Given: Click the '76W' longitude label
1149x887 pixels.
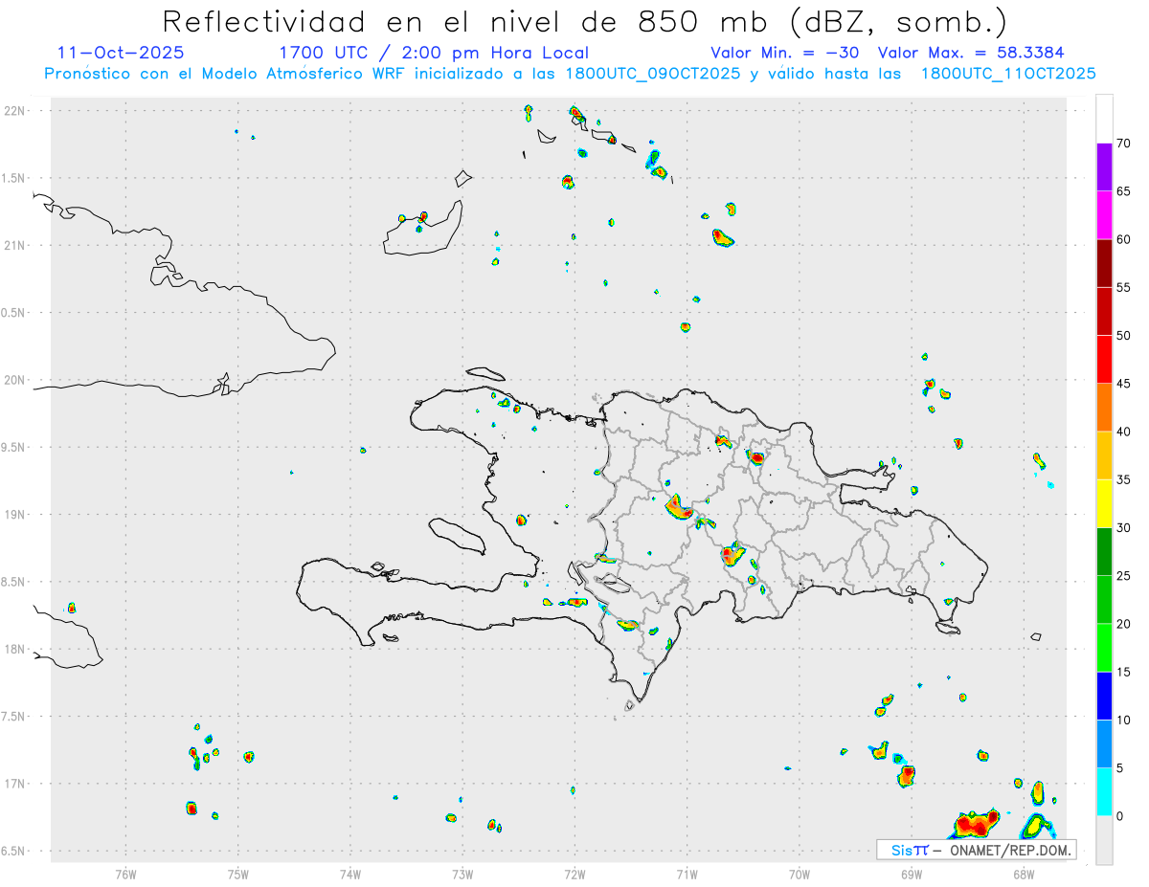Looking at the screenshot, I should (x=125, y=874).
